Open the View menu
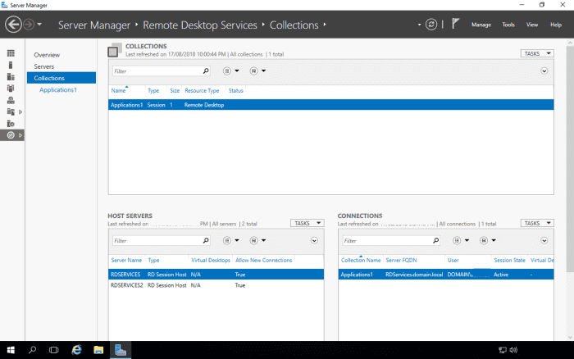The width and height of the screenshot is (574, 359). (532, 25)
